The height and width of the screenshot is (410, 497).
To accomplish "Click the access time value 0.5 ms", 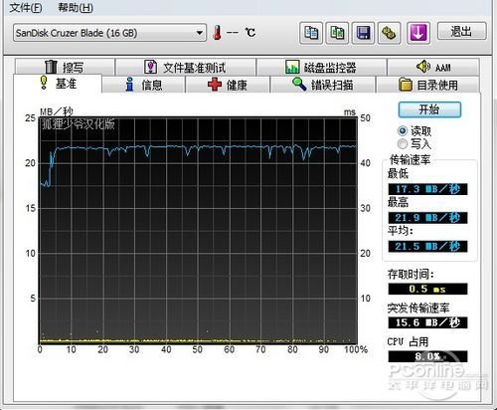I will (427, 289).
